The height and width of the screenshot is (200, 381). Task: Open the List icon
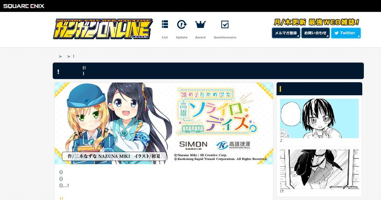(165, 24)
